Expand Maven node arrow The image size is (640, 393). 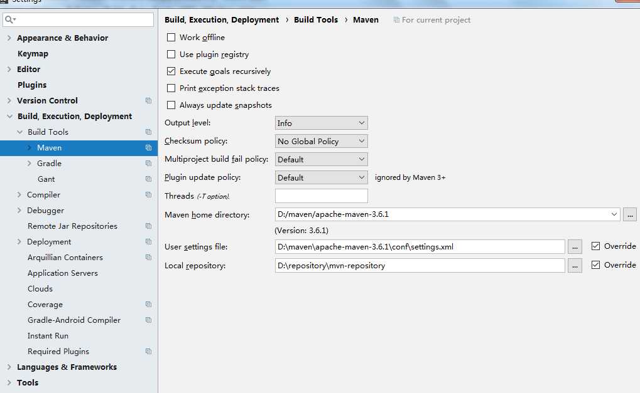(30, 148)
